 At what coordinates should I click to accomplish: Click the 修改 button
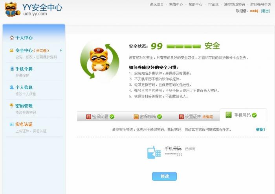pos(164,176)
